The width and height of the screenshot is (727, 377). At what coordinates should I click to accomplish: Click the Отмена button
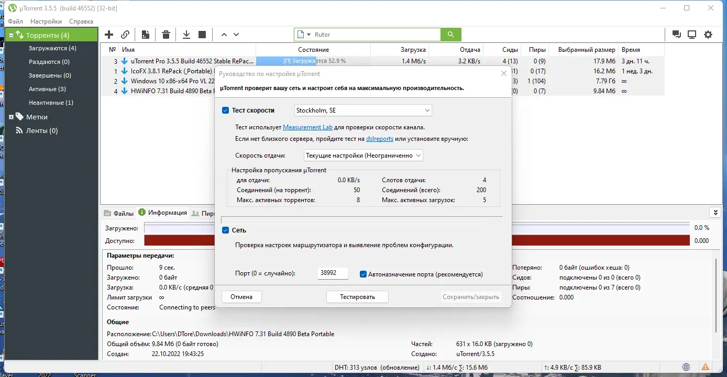(x=241, y=297)
